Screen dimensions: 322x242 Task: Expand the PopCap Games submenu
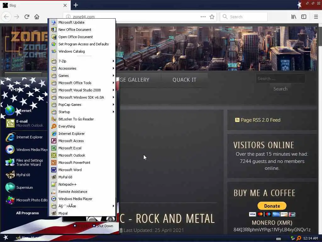pyautogui.click(x=83, y=105)
